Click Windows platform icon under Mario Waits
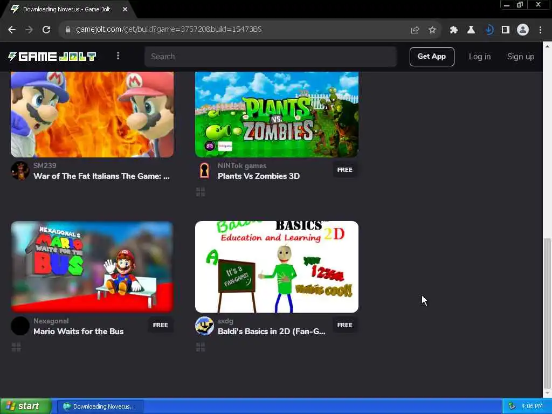Screen dimensions: 552x414 pyautogui.click(x=16, y=347)
